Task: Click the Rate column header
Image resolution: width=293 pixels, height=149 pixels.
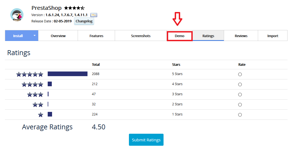Action: 242,64
